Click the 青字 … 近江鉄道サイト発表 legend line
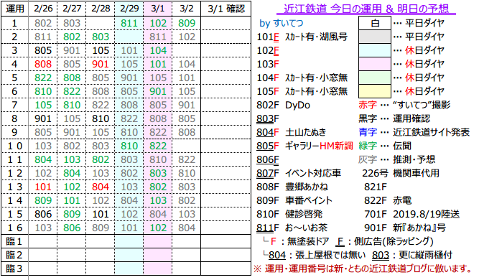479x280 pixels. 414,132
